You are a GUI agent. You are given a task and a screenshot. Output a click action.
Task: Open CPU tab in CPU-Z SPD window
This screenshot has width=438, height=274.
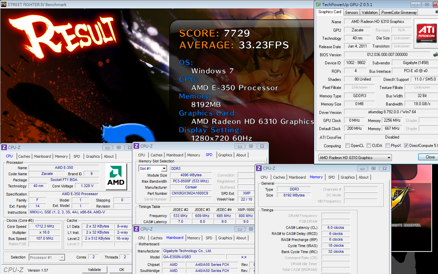[x=142, y=155]
